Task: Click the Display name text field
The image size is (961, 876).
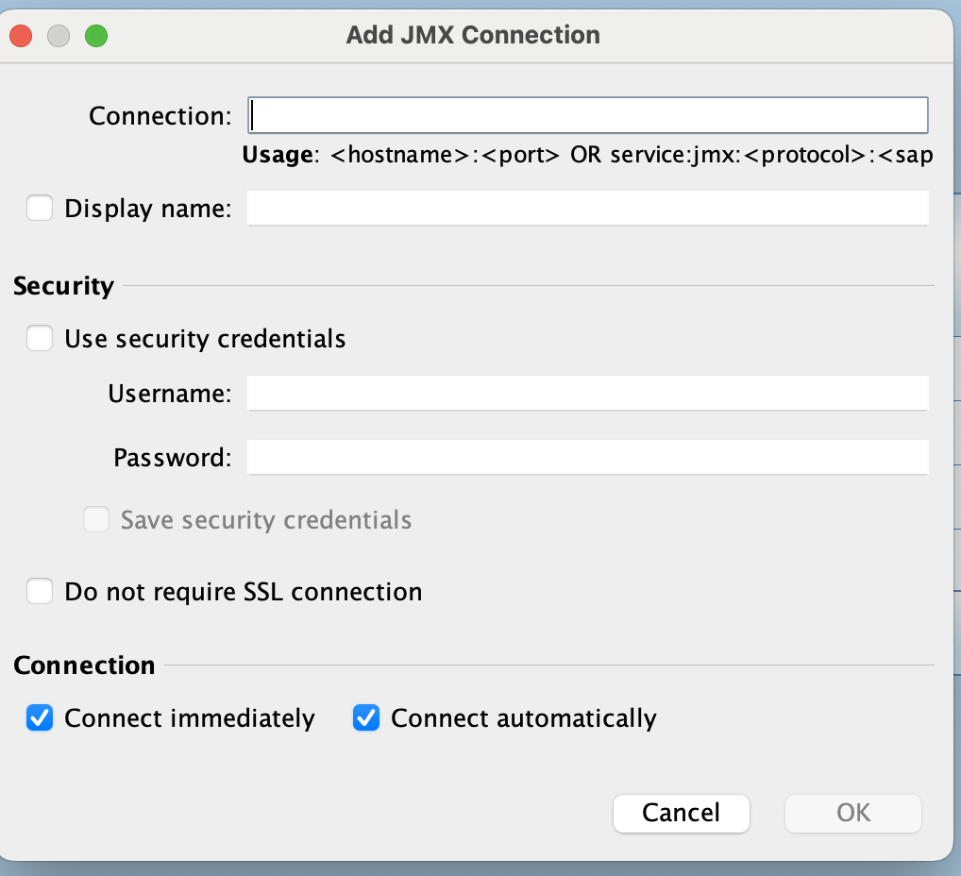Action: click(588, 208)
